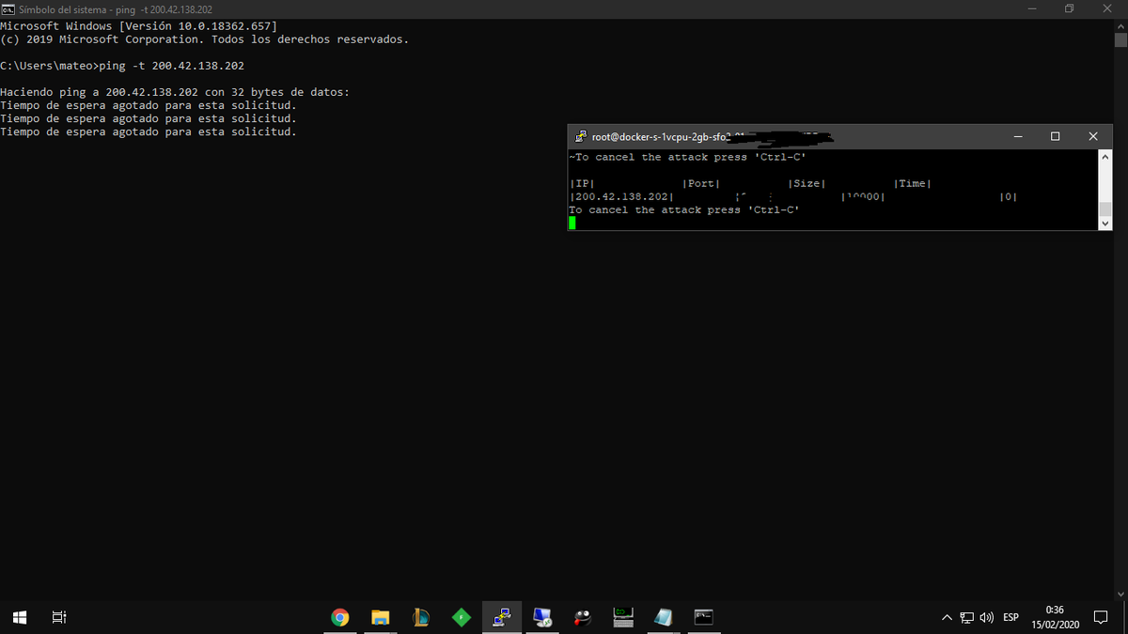Viewport: 1128px width, 634px height.
Task: Click the PuTTY scrollbar down arrow
Action: coord(1105,223)
